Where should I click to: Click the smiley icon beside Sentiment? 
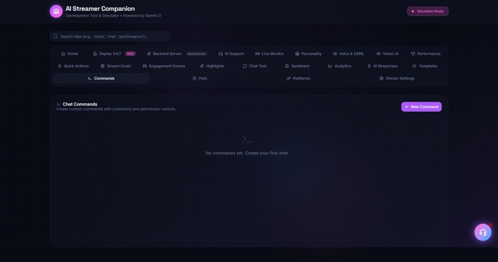click(287, 66)
